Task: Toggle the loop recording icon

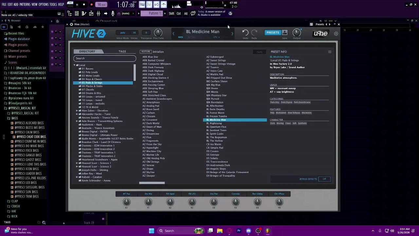Action: click(x=156, y=5)
